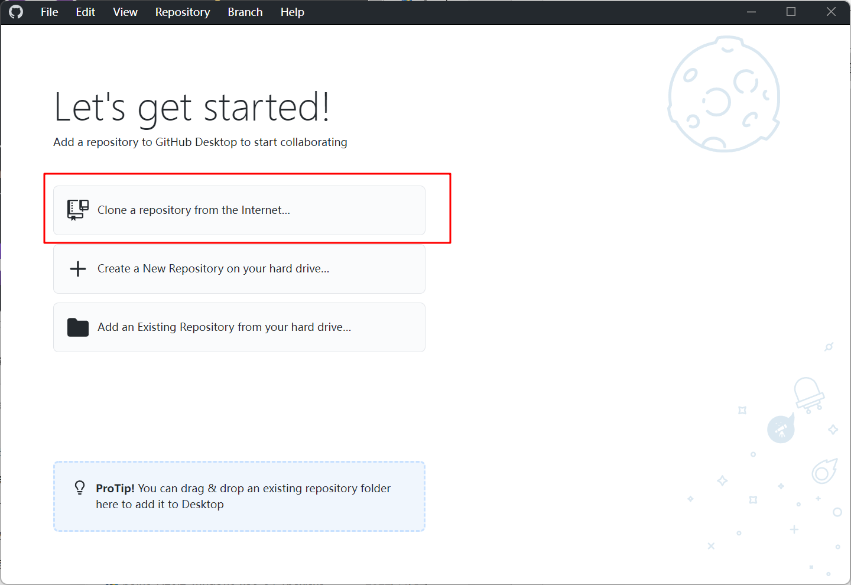Expand the Repository menu
The image size is (851, 585).
click(182, 12)
